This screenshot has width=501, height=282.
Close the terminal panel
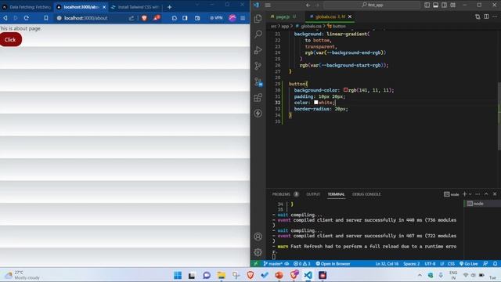coord(495,194)
